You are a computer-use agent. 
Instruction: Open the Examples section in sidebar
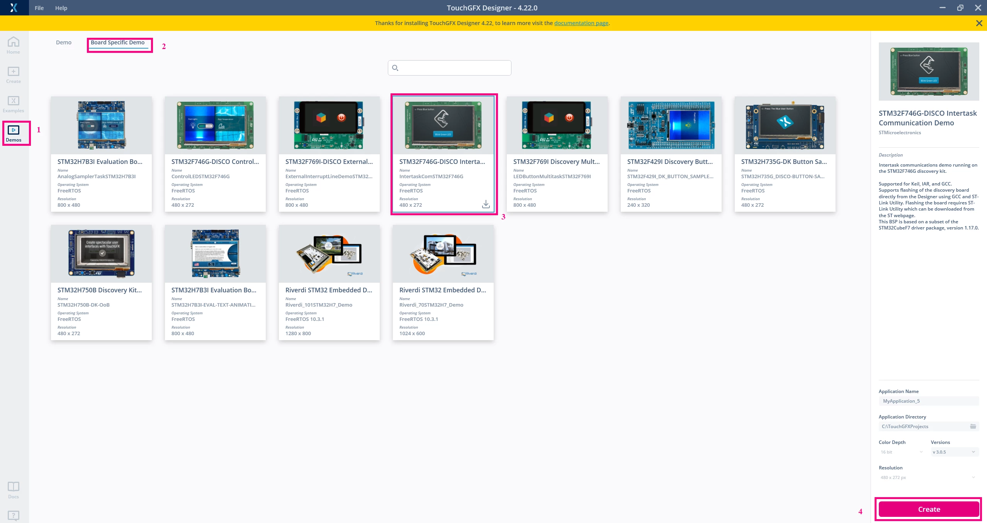tap(13, 105)
